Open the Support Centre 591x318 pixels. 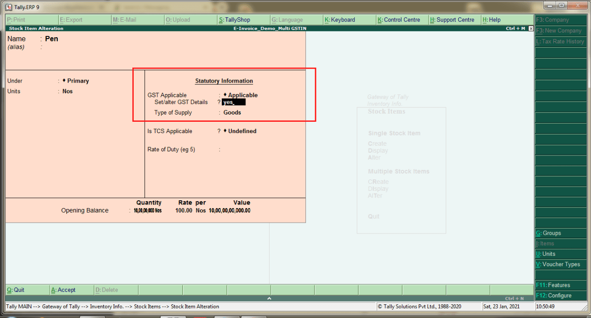coord(454,20)
